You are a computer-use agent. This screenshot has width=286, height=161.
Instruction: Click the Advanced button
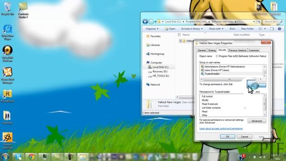pos(257,121)
